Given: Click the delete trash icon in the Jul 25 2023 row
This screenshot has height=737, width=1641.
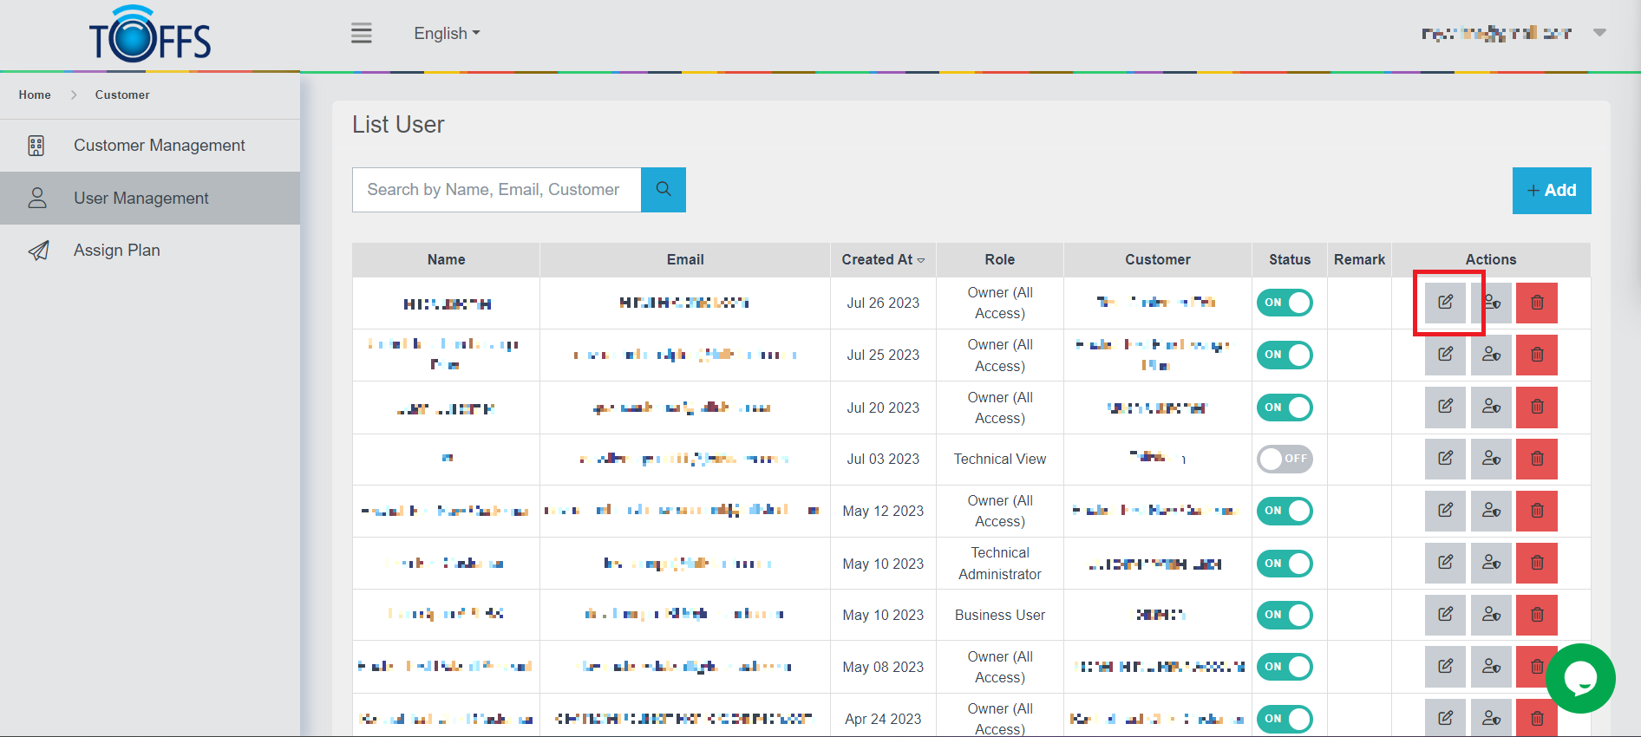Looking at the screenshot, I should [x=1536, y=355].
